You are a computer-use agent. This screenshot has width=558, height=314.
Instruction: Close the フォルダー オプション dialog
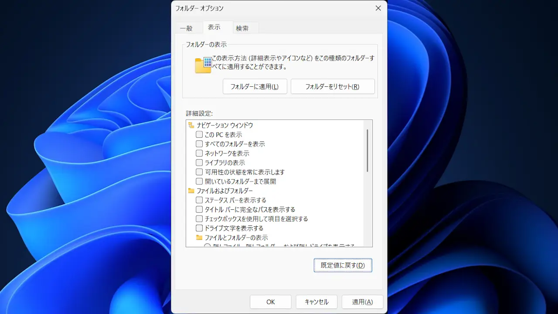[378, 8]
